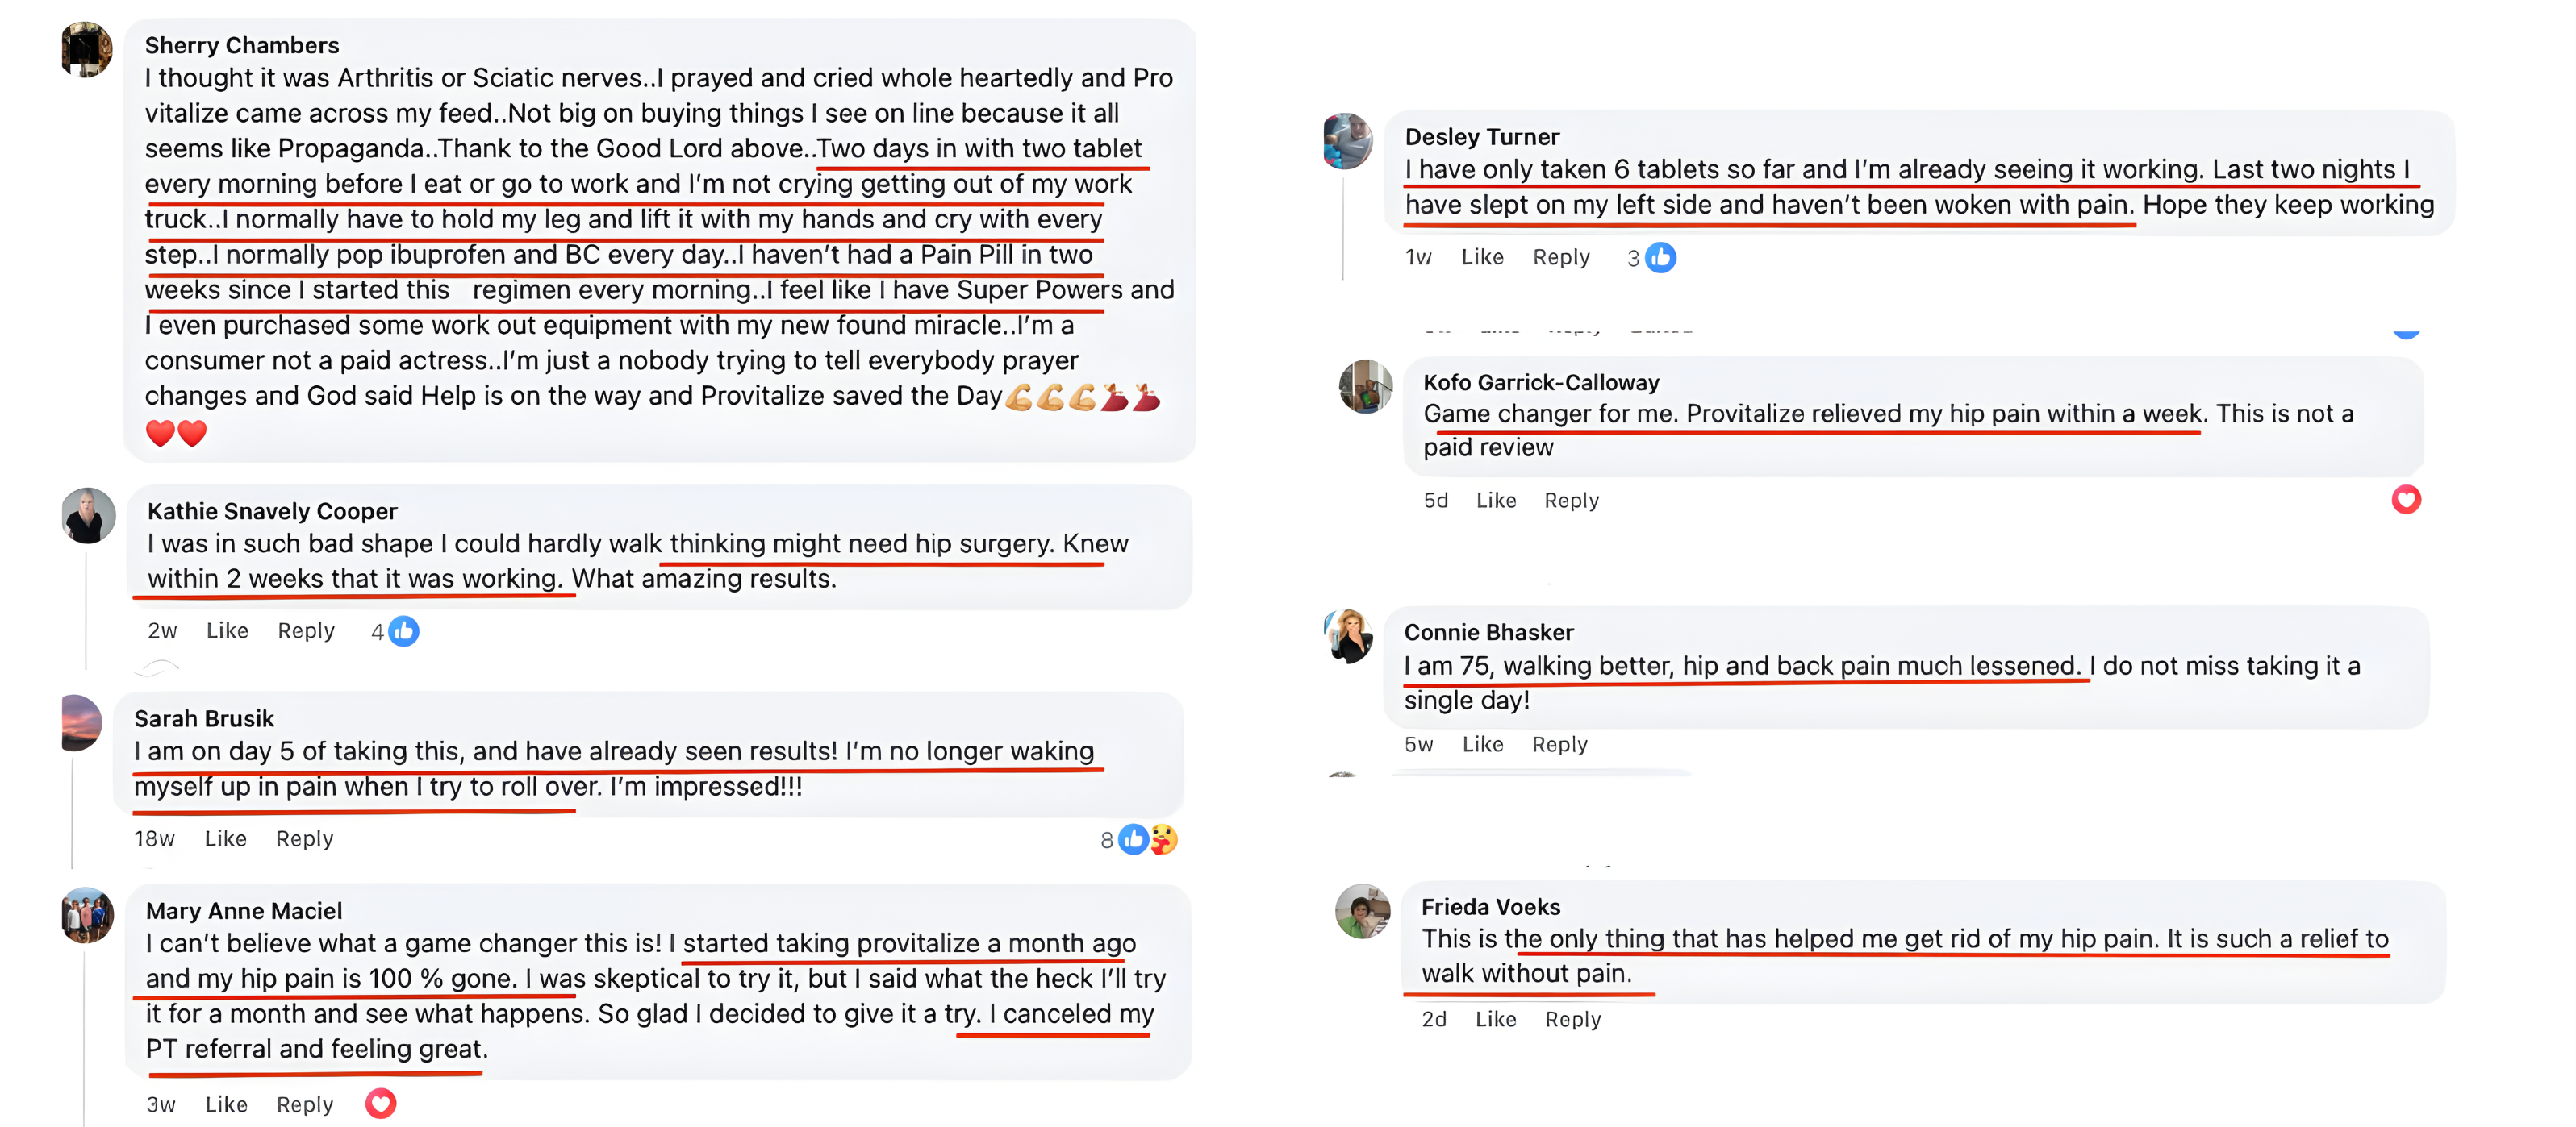The height and width of the screenshot is (1127, 2576).
Task: Open Frieda Voeks' profile photo
Action: [1362, 911]
